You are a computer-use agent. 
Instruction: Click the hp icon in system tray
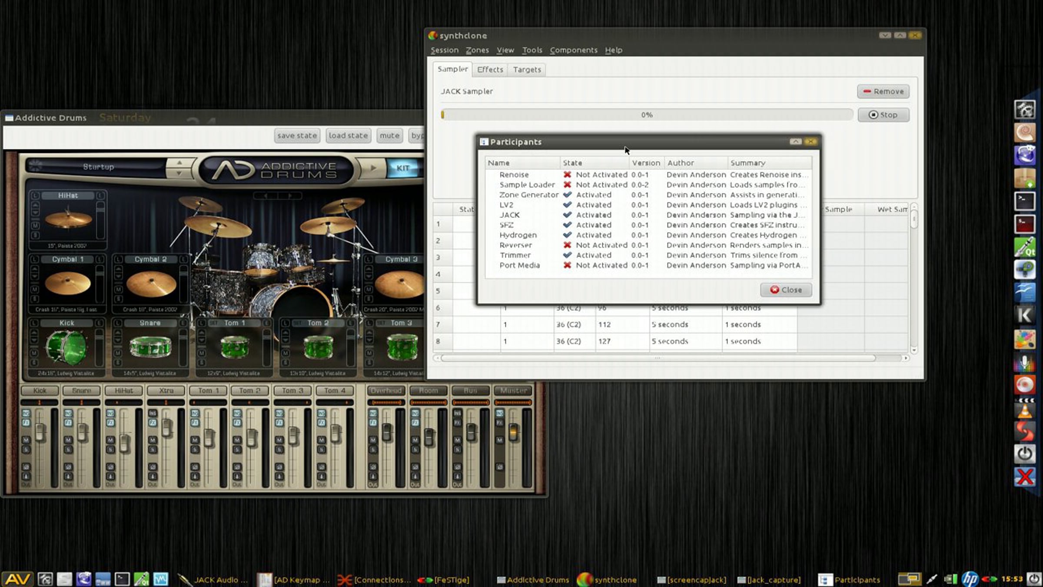(x=970, y=579)
